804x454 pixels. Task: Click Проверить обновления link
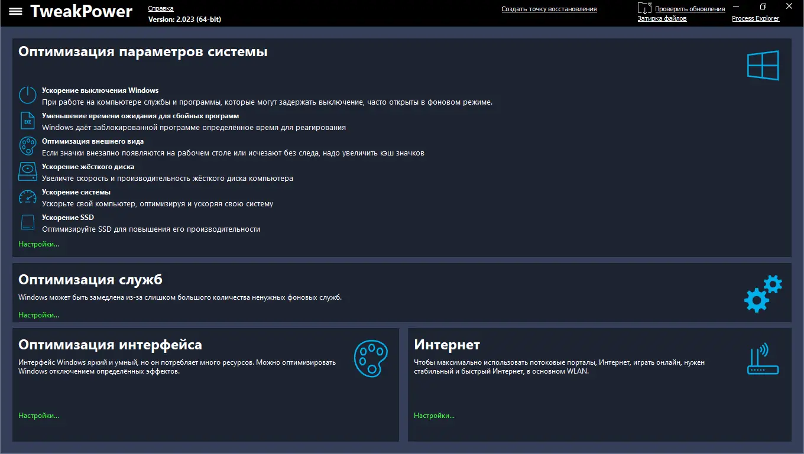(690, 9)
